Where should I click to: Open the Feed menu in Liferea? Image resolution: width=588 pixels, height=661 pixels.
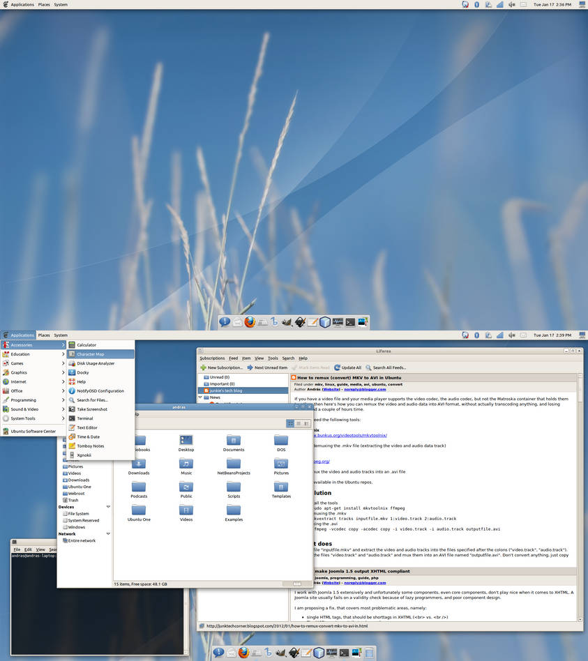pyautogui.click(x=233, y=358)
